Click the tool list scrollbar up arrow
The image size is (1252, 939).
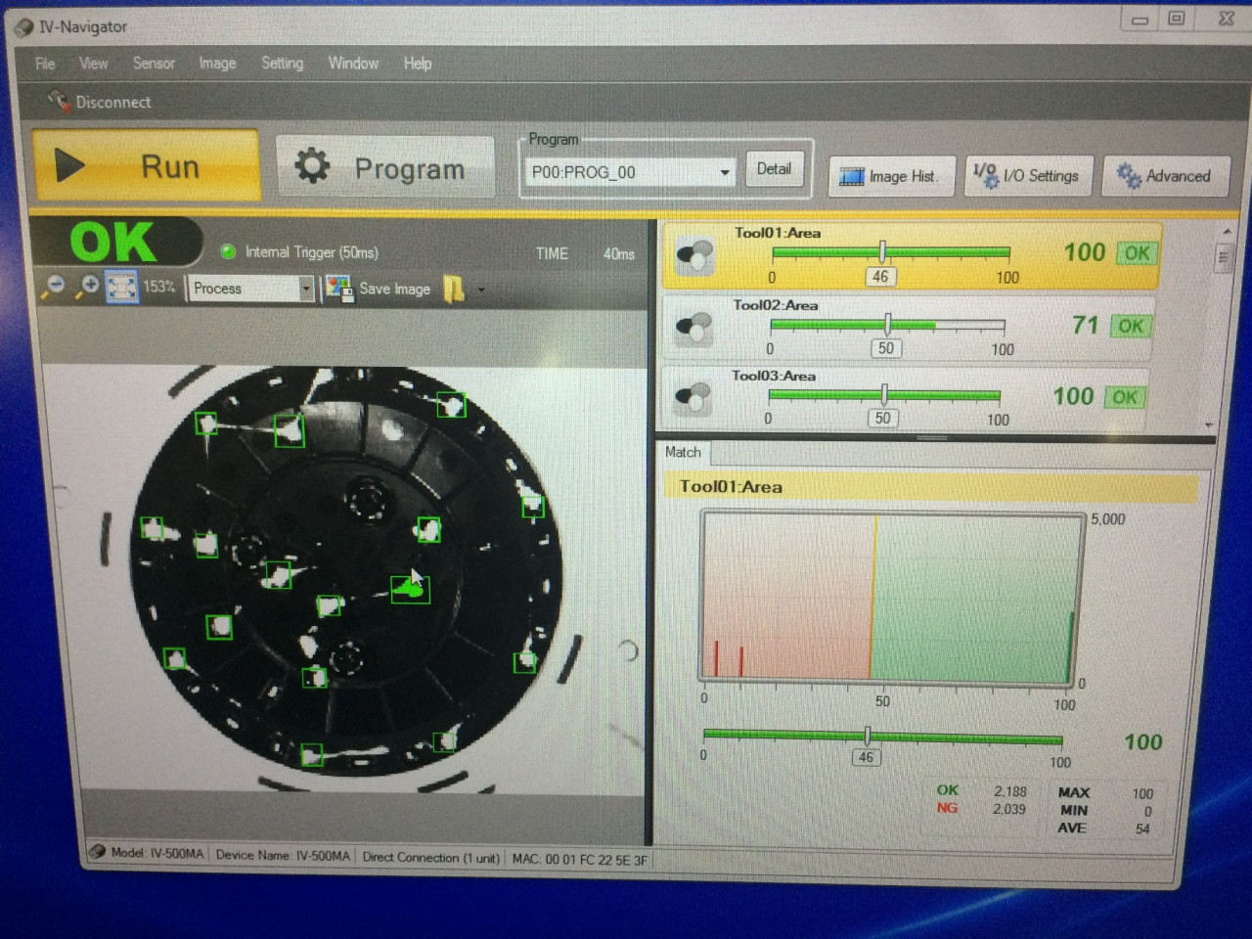(1226, 231)
